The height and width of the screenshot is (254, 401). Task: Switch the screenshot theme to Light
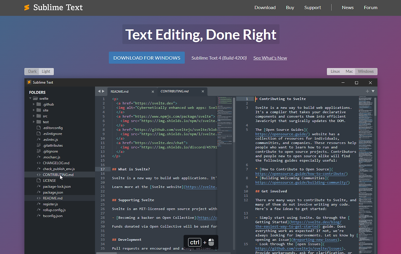coord(46,72)
